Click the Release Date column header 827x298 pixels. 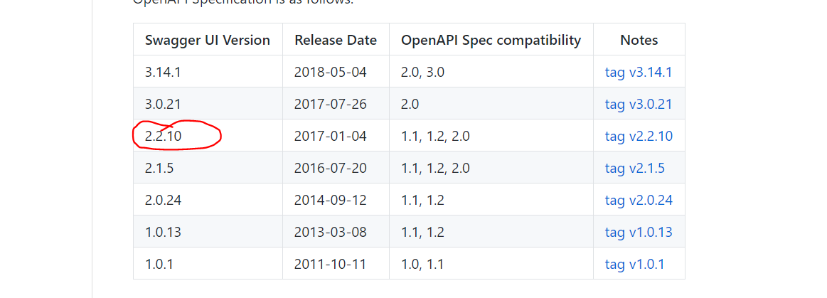tap(336, 40)
